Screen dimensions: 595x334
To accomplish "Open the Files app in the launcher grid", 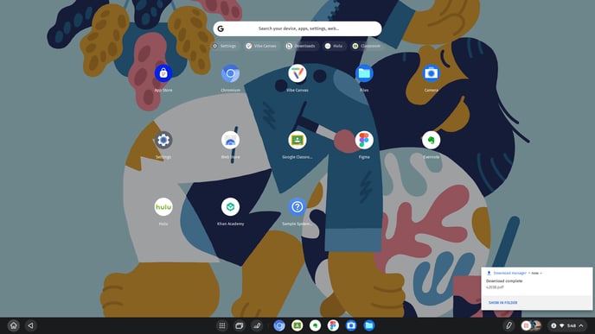I will [x=364, y=73].
